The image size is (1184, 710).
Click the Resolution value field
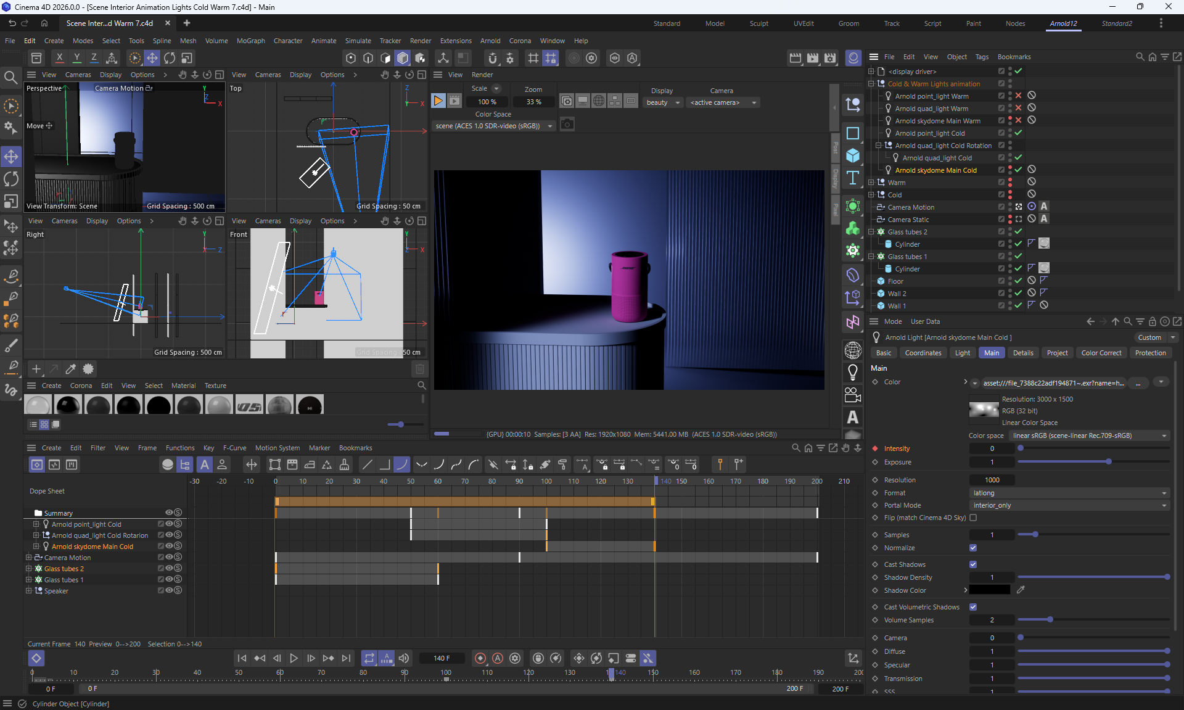click(x=992, y=480)
